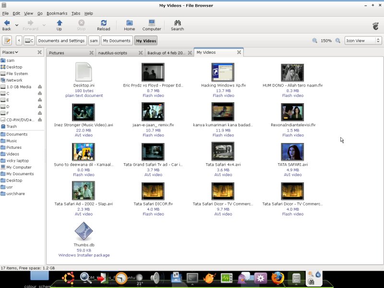
Task: Launch Search with binoculars icon
Action: (x=177, y=25)
